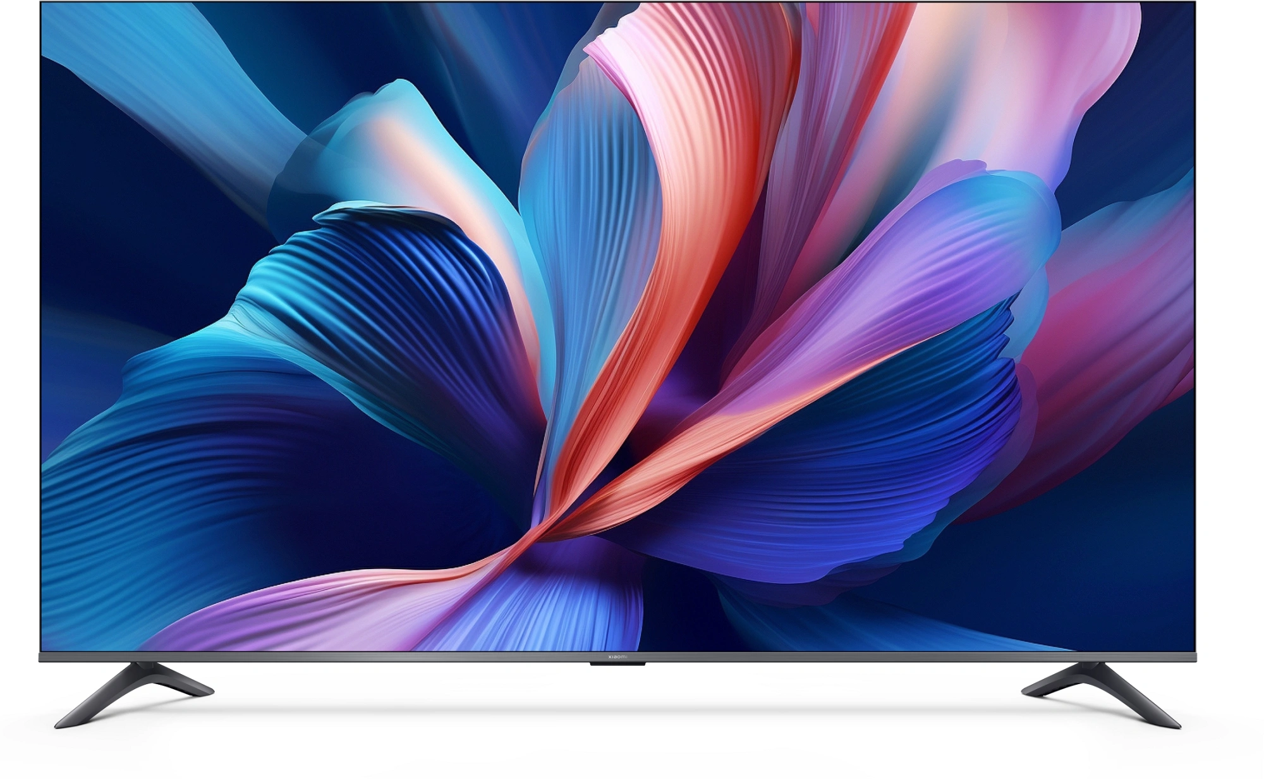The height and width of the screenshot is (779, 1264).
Task: Click the dark sensor bar below logo
Action: tap(617, 664)
